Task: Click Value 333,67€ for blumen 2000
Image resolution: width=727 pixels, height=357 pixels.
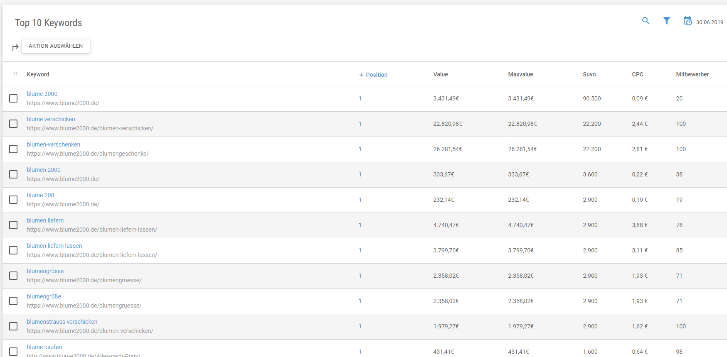Action: point(444,174)
